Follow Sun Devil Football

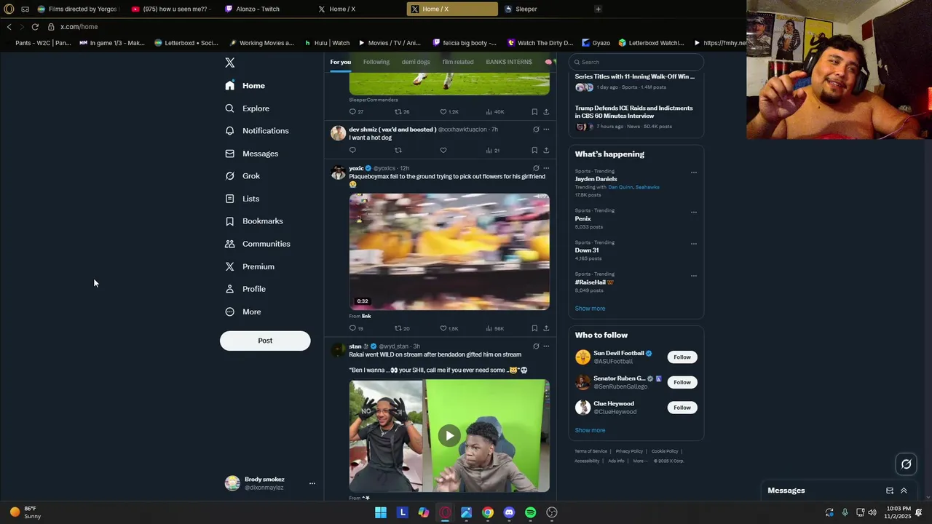pos(682,357)
